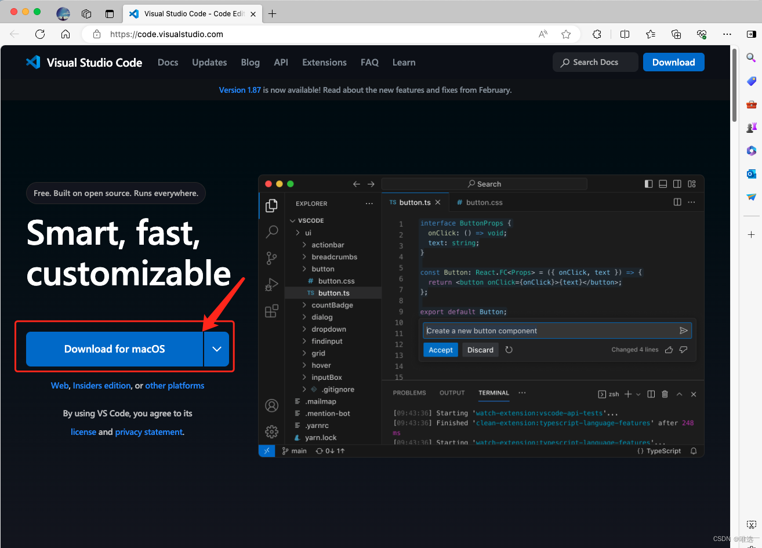
Task: Open the PROBLEMS tab in the panel
Action: tap(409, 393)
